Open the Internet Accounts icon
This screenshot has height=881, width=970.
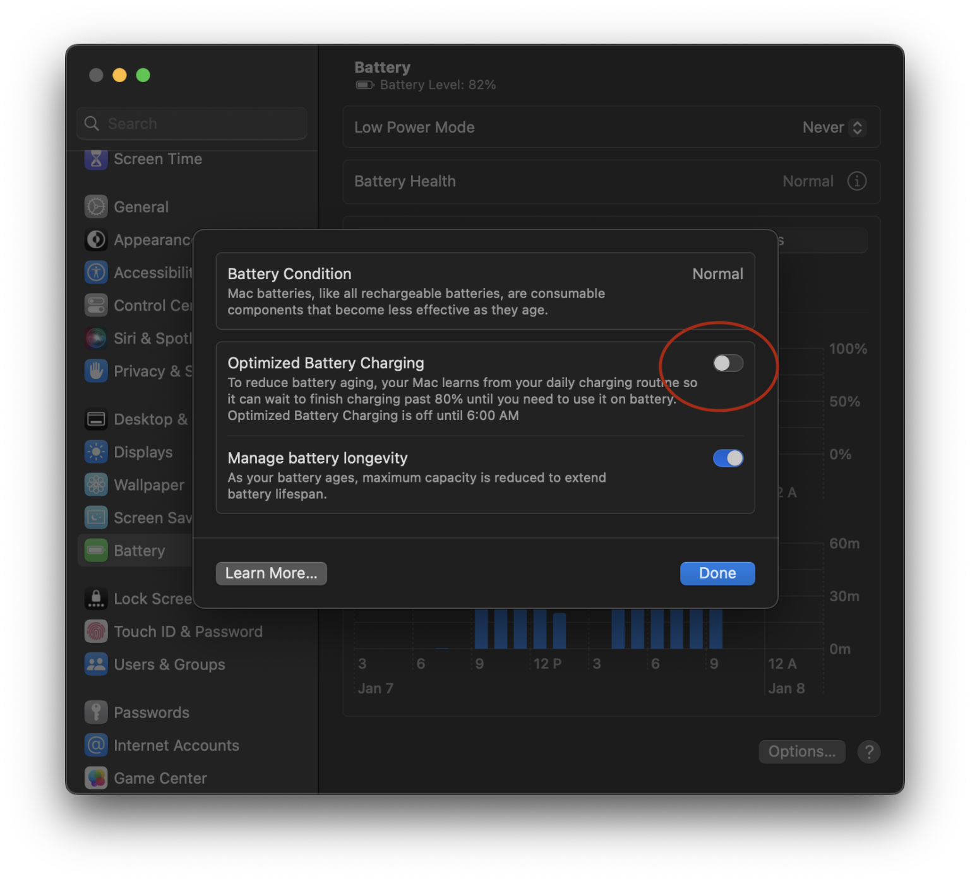pyautogui.click(x=95, y=745)
